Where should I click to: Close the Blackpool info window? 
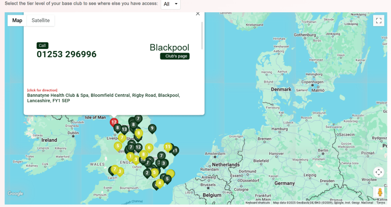click(198, 14)
